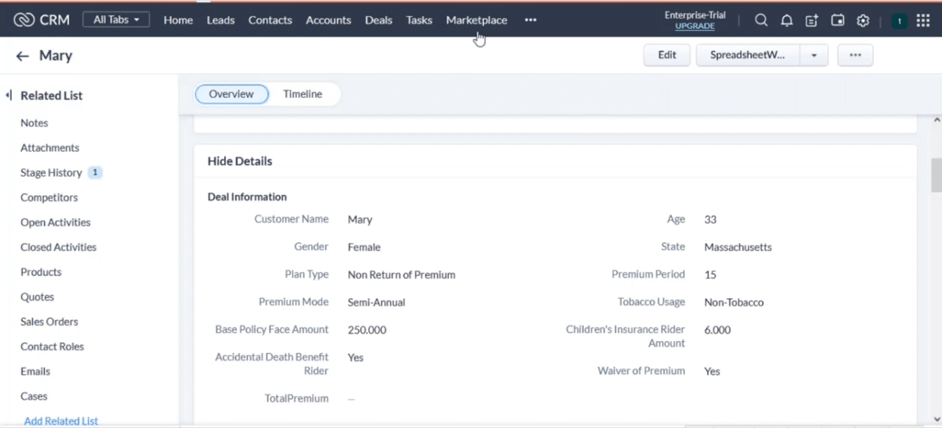This screenshot has width=942, height=428.
Task: Click the vertical scrollbar thumb
Action: [936, 175]
